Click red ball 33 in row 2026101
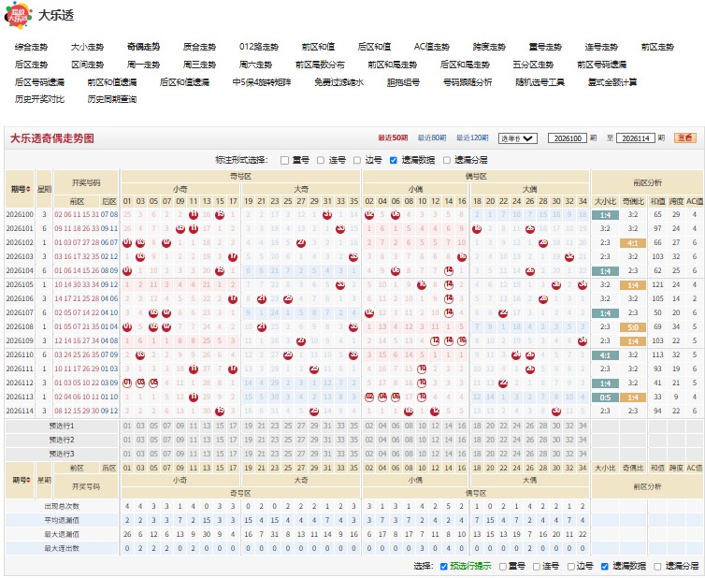 pos(340,228)
